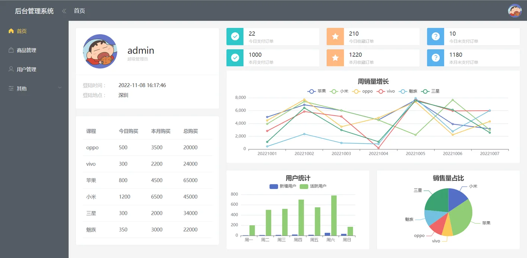
Task: Select the vivo row course name
Action: pyautogui.click(x=91, y=164)
